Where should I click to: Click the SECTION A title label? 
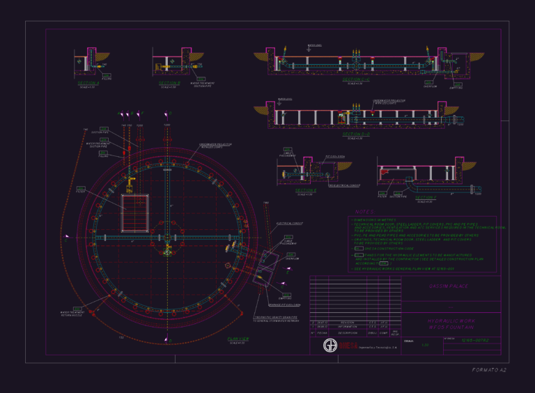(88, 83)
